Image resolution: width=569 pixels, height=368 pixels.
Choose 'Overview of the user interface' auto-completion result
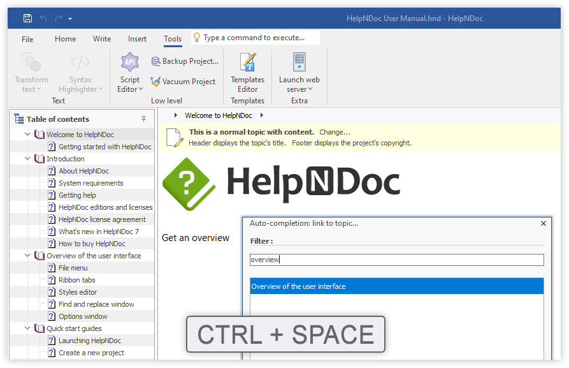(x=396, y=286)
